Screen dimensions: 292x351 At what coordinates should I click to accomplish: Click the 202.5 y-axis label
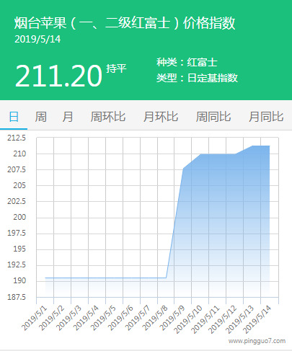click(x=17, y=201)
